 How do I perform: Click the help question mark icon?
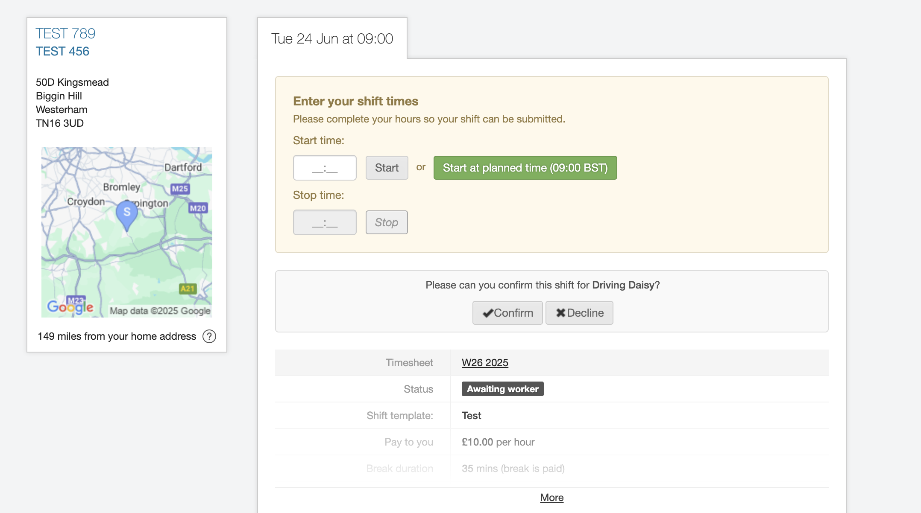tap(209, 336)
